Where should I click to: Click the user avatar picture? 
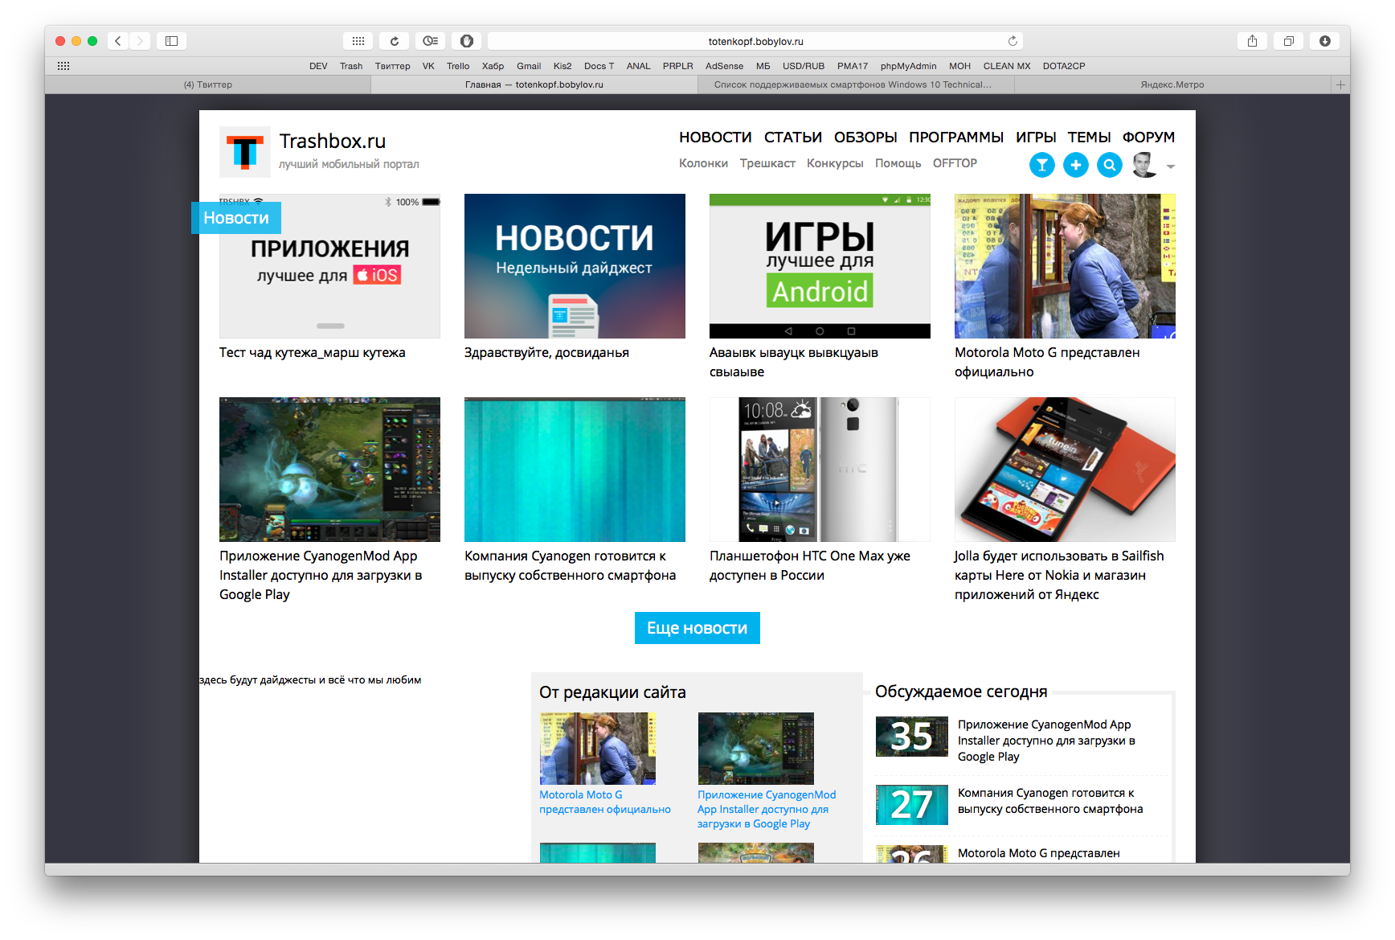[1144, 165]
